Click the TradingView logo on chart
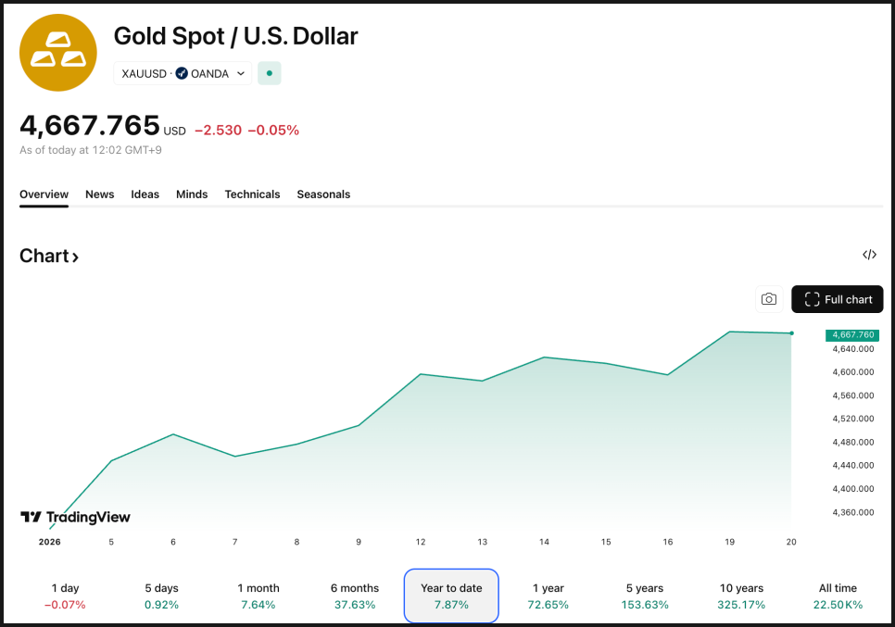 (x=75, y=517)
